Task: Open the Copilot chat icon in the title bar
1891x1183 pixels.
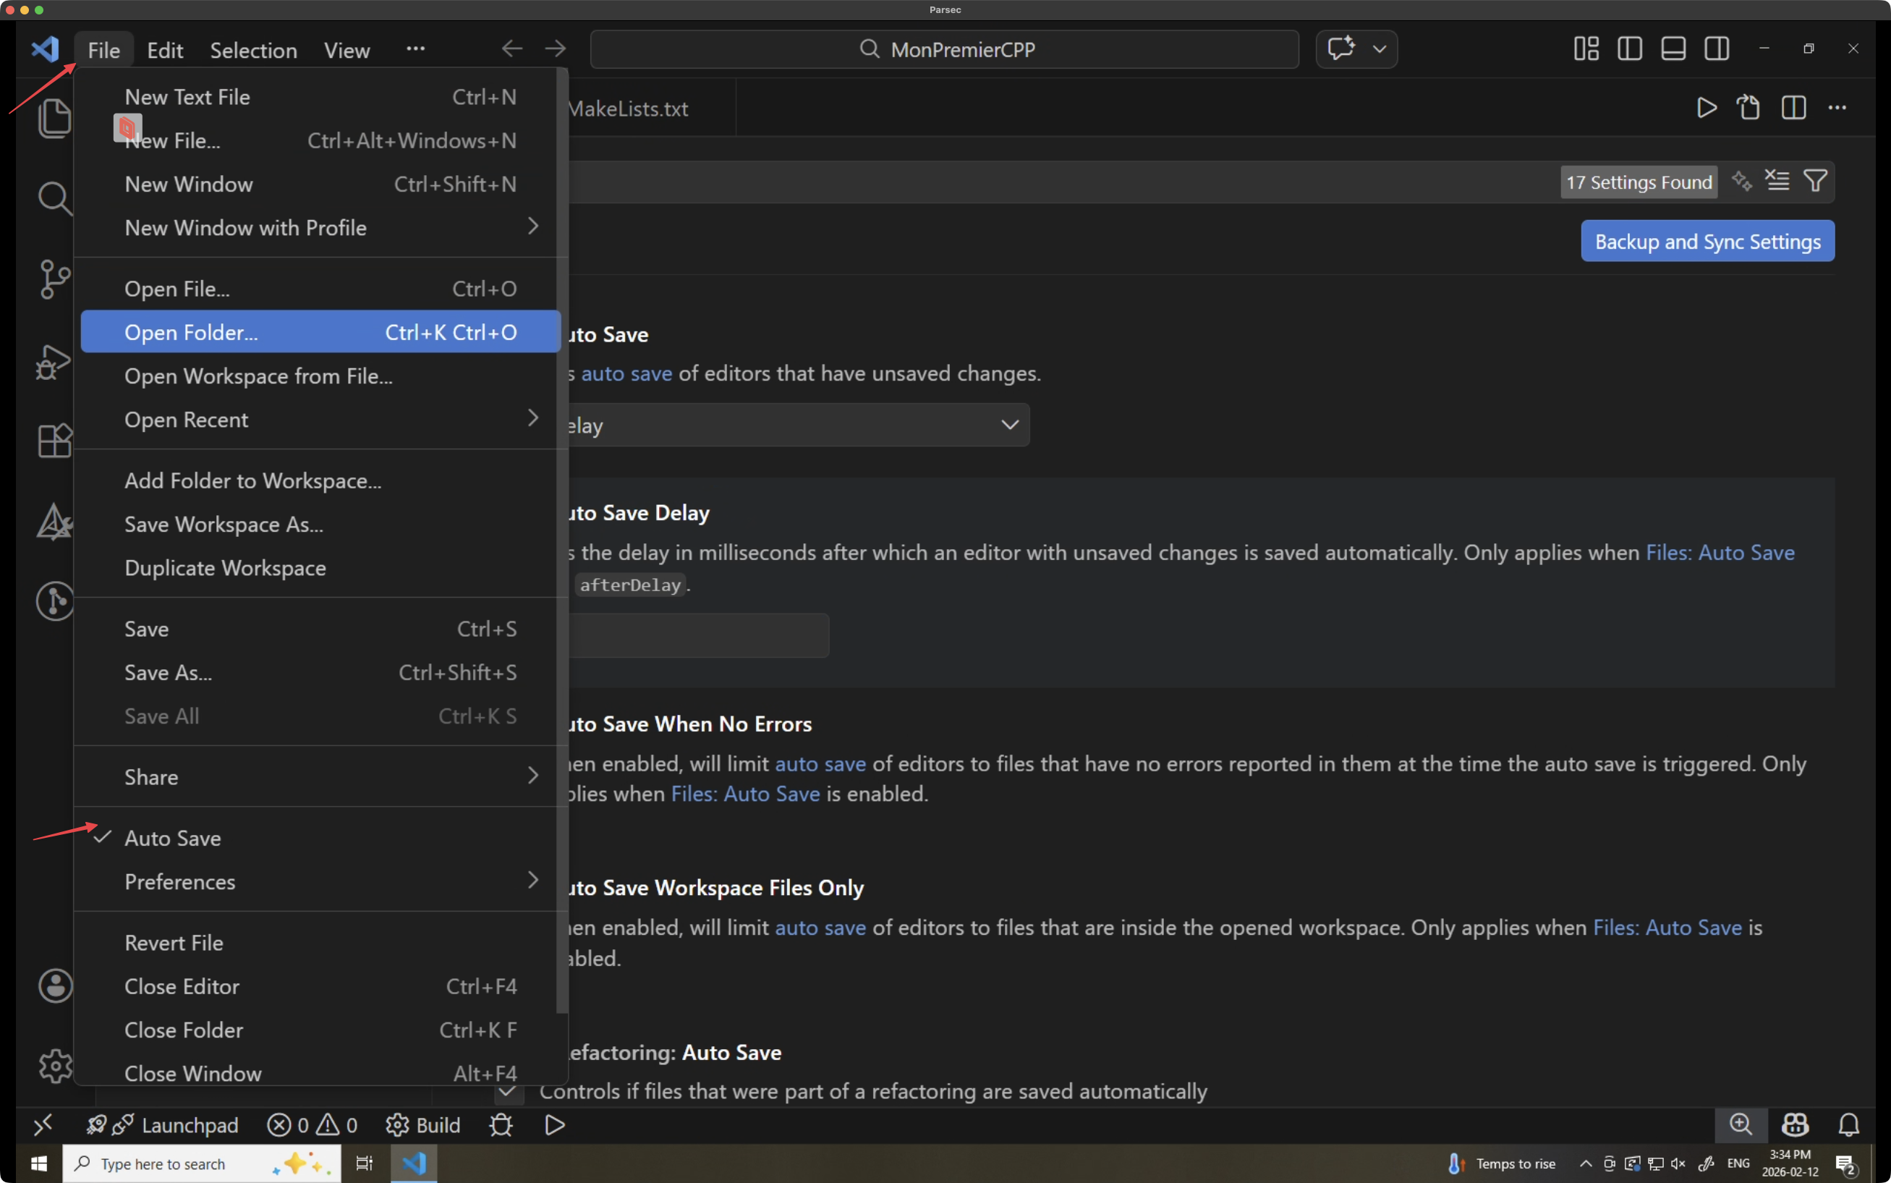Action: 1341,49
